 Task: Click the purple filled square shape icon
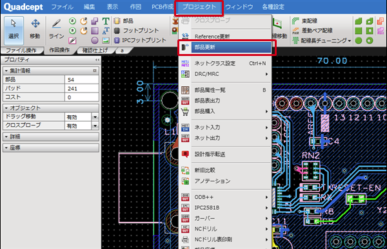coord(95,30)
